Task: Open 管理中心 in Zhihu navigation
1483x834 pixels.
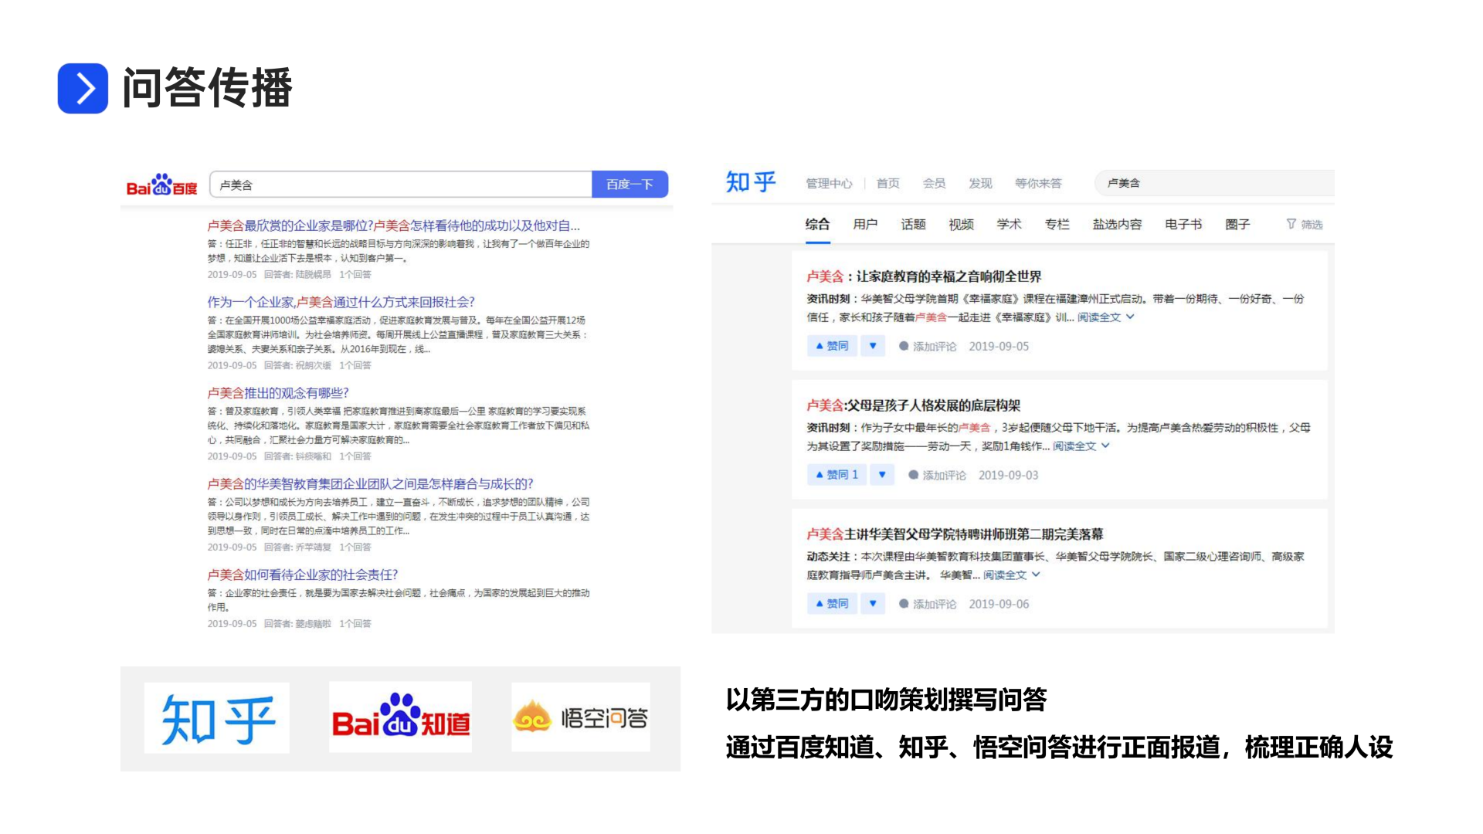Action: pos(829,183)
